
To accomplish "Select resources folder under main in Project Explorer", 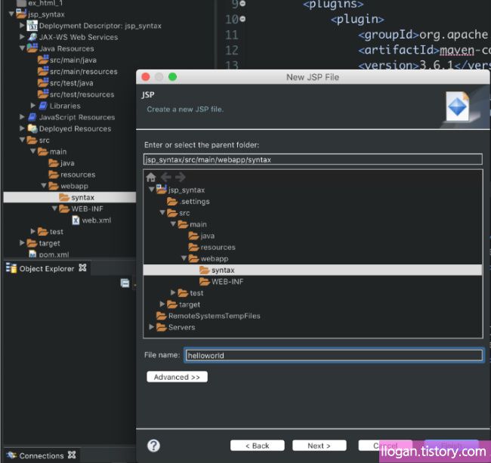I will click(78, 174).
